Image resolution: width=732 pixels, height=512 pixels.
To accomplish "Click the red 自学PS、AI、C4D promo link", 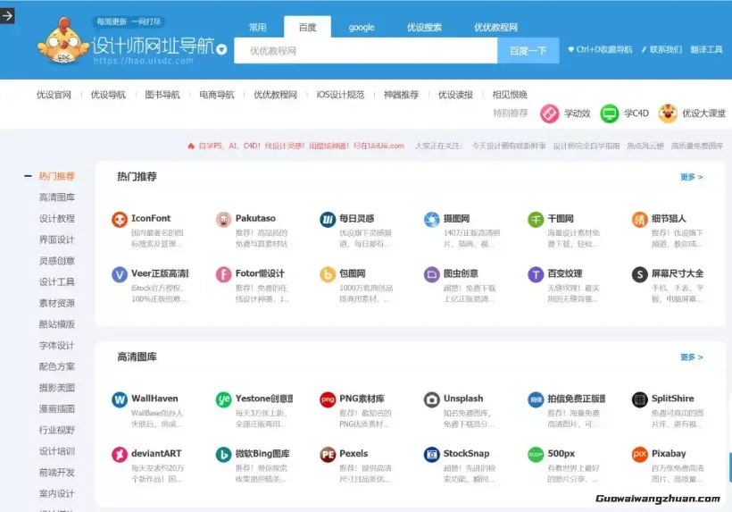I will (296, 146).
